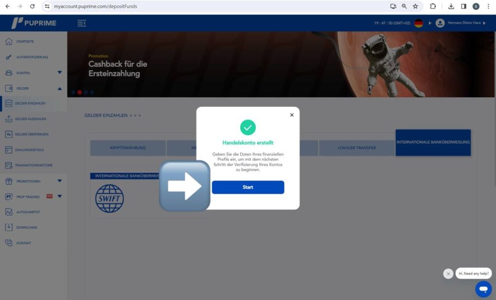
Task: Open Autochartist from the sidebar
Action: click(x=28, y=212)
